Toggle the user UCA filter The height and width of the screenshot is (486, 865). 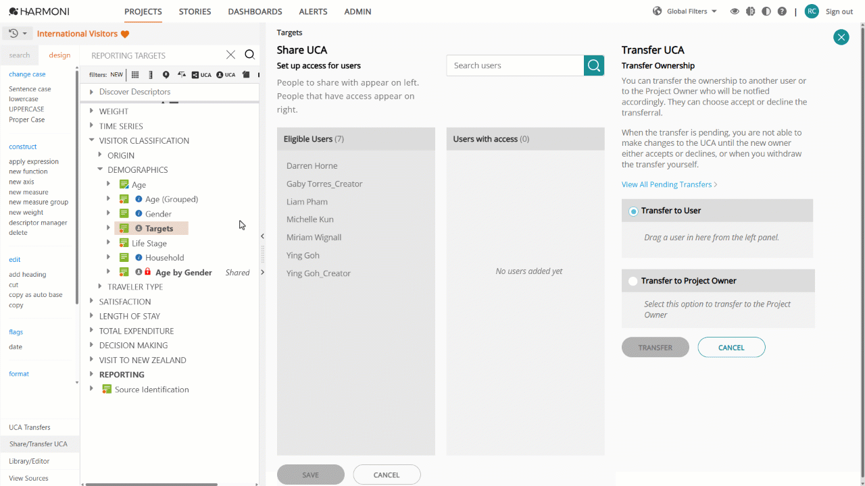click(x=226, y=75)
